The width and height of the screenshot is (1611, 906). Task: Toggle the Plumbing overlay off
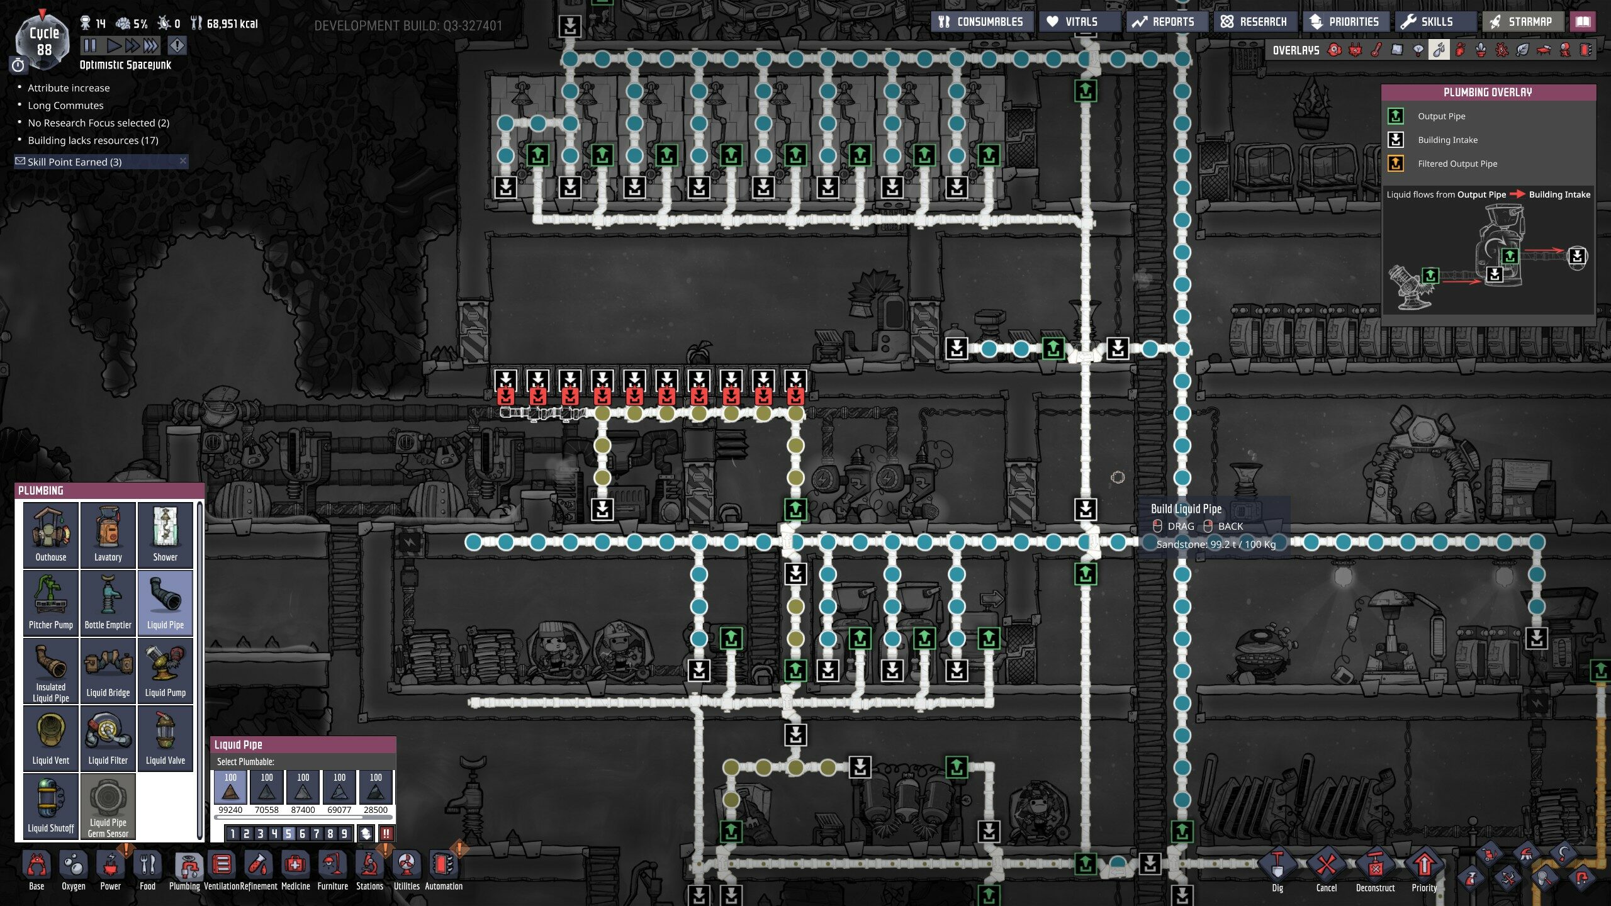pos(1439,50)
